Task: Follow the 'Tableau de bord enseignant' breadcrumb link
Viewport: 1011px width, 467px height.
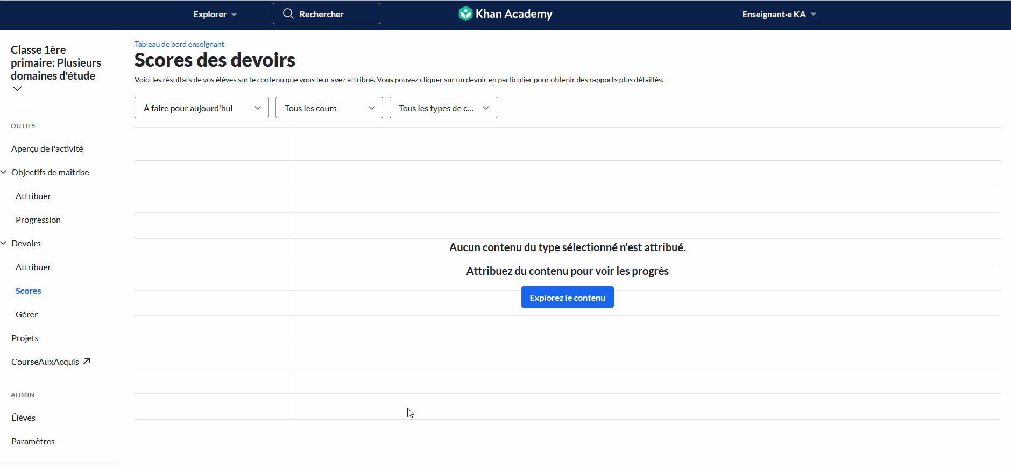Action: [179, 44]
